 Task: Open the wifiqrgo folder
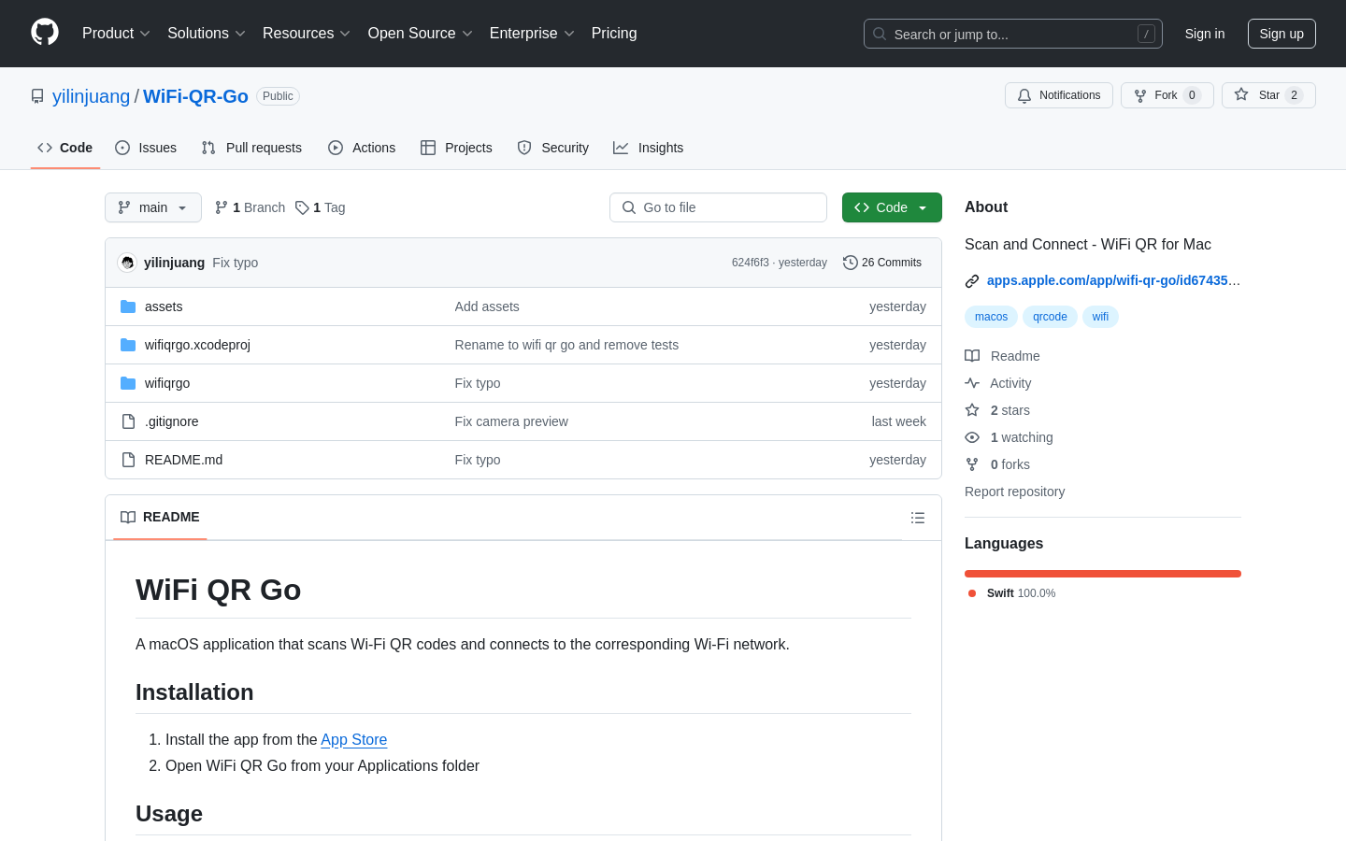[x=167, y=383]
